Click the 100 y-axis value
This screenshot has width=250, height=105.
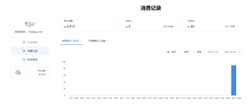(64, 62)
